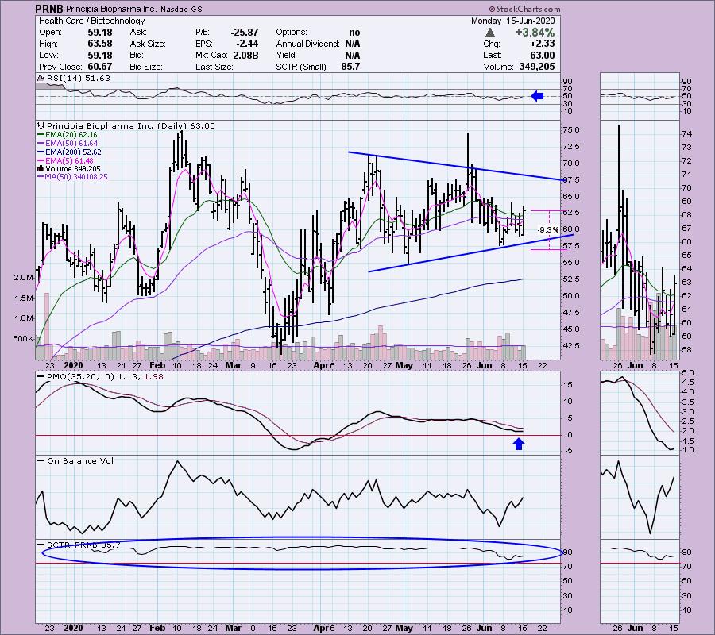This screenshot has width=715, height=635.
Task: Click the 'PMO(35,20,10) 1.13, 1.98' indicator label
Action: coord(105,377)
